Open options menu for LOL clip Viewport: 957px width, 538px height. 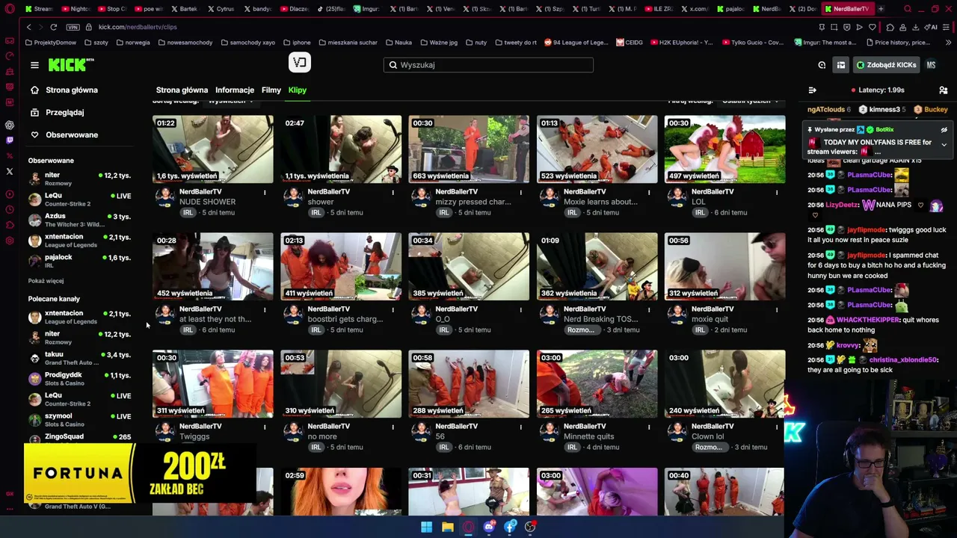[x=777, y=193]
